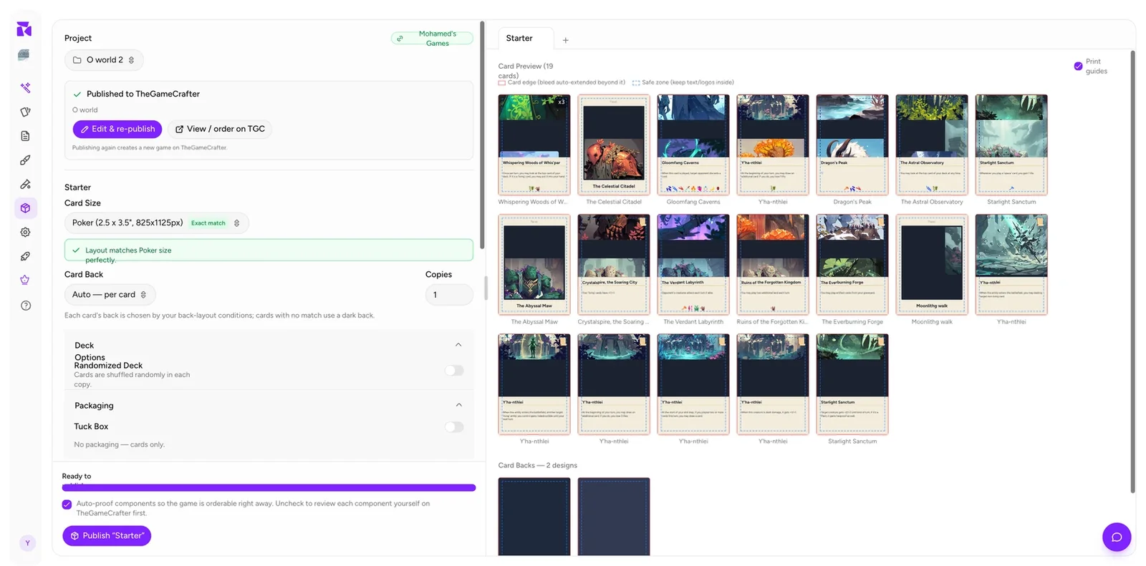Image resolution: width=1146 pixels, height=566 pixels.
Task: Select the Crystalspire, the Soaring City card
Action: click(614, 265)
